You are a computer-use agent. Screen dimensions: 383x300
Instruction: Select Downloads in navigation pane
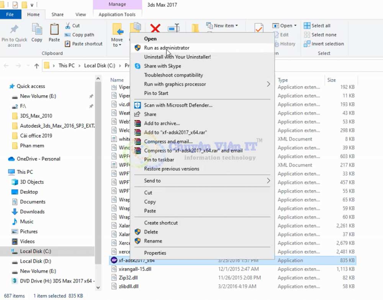point(32,212)
